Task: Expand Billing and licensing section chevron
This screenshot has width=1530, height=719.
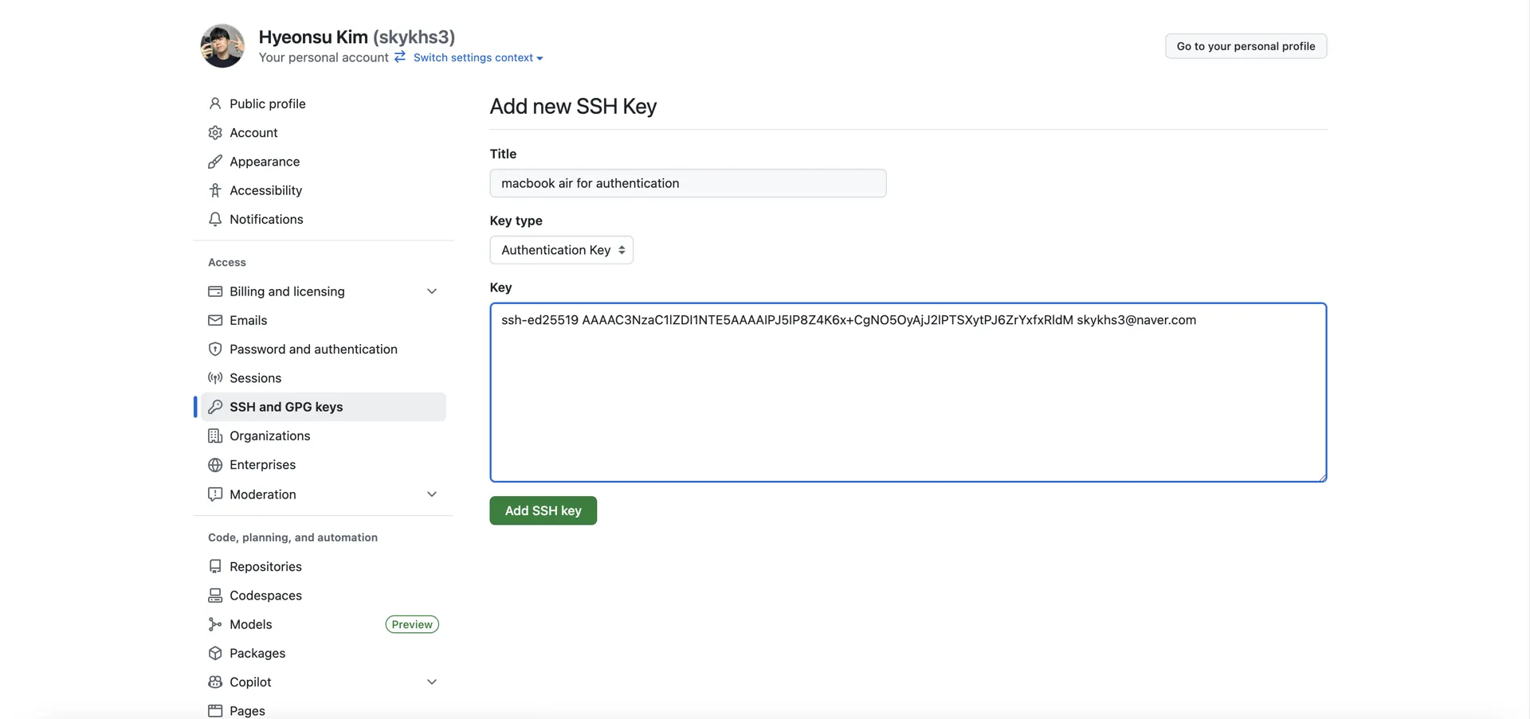Action: [x=432, y=291]
